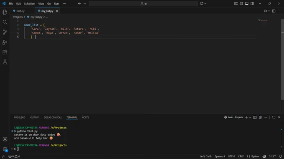Open the Accounts menu icon

5,139
